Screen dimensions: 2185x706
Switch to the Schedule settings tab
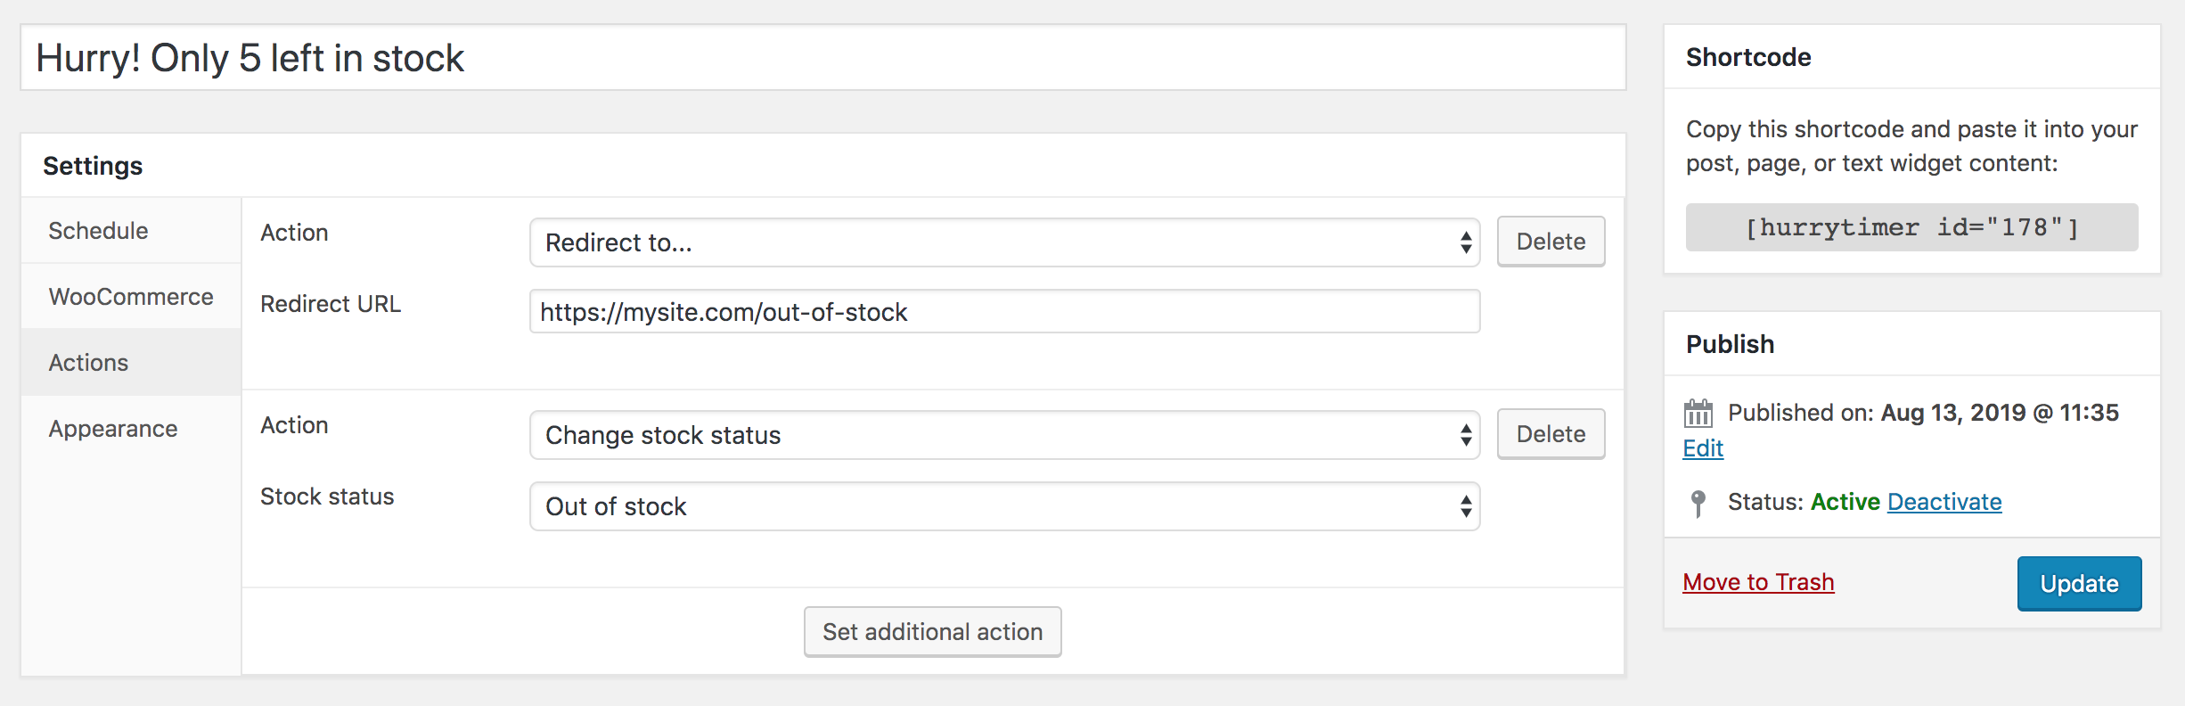(98, 231)
